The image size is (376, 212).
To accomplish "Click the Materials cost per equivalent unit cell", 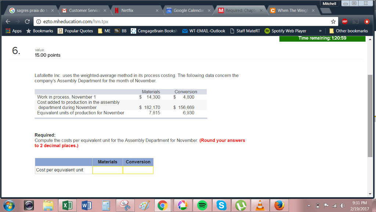I will tap(108, 170).
